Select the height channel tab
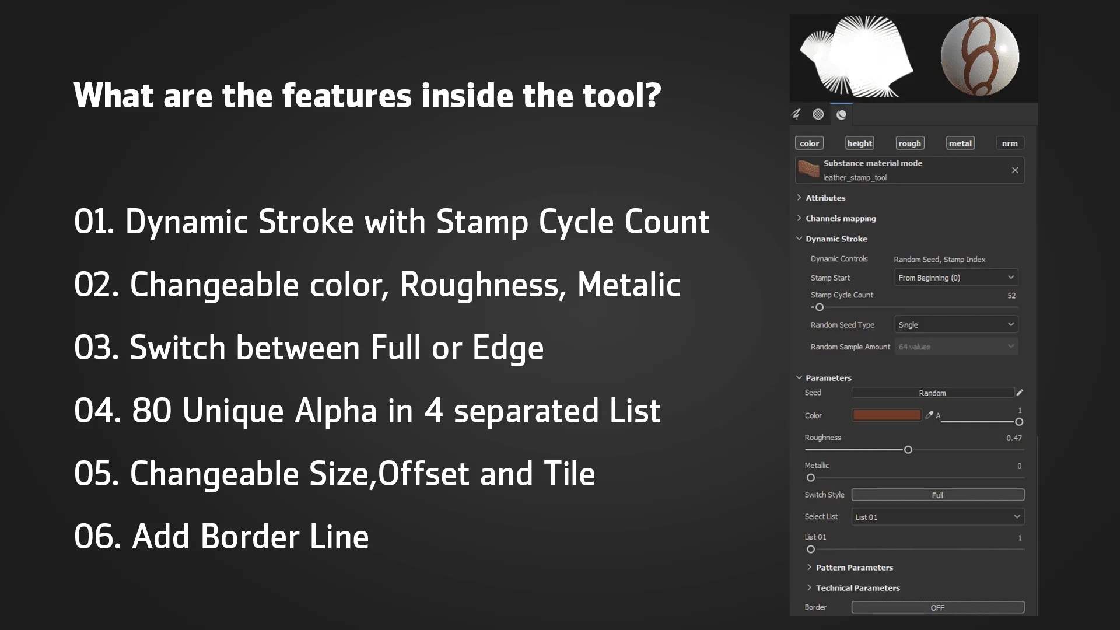This screenshot has width=1120, height=630. coord(859,143)
